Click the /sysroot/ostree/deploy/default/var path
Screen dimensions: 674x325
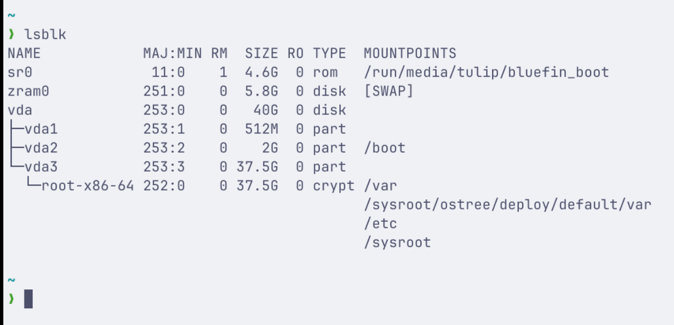click(x=507, y=204)
